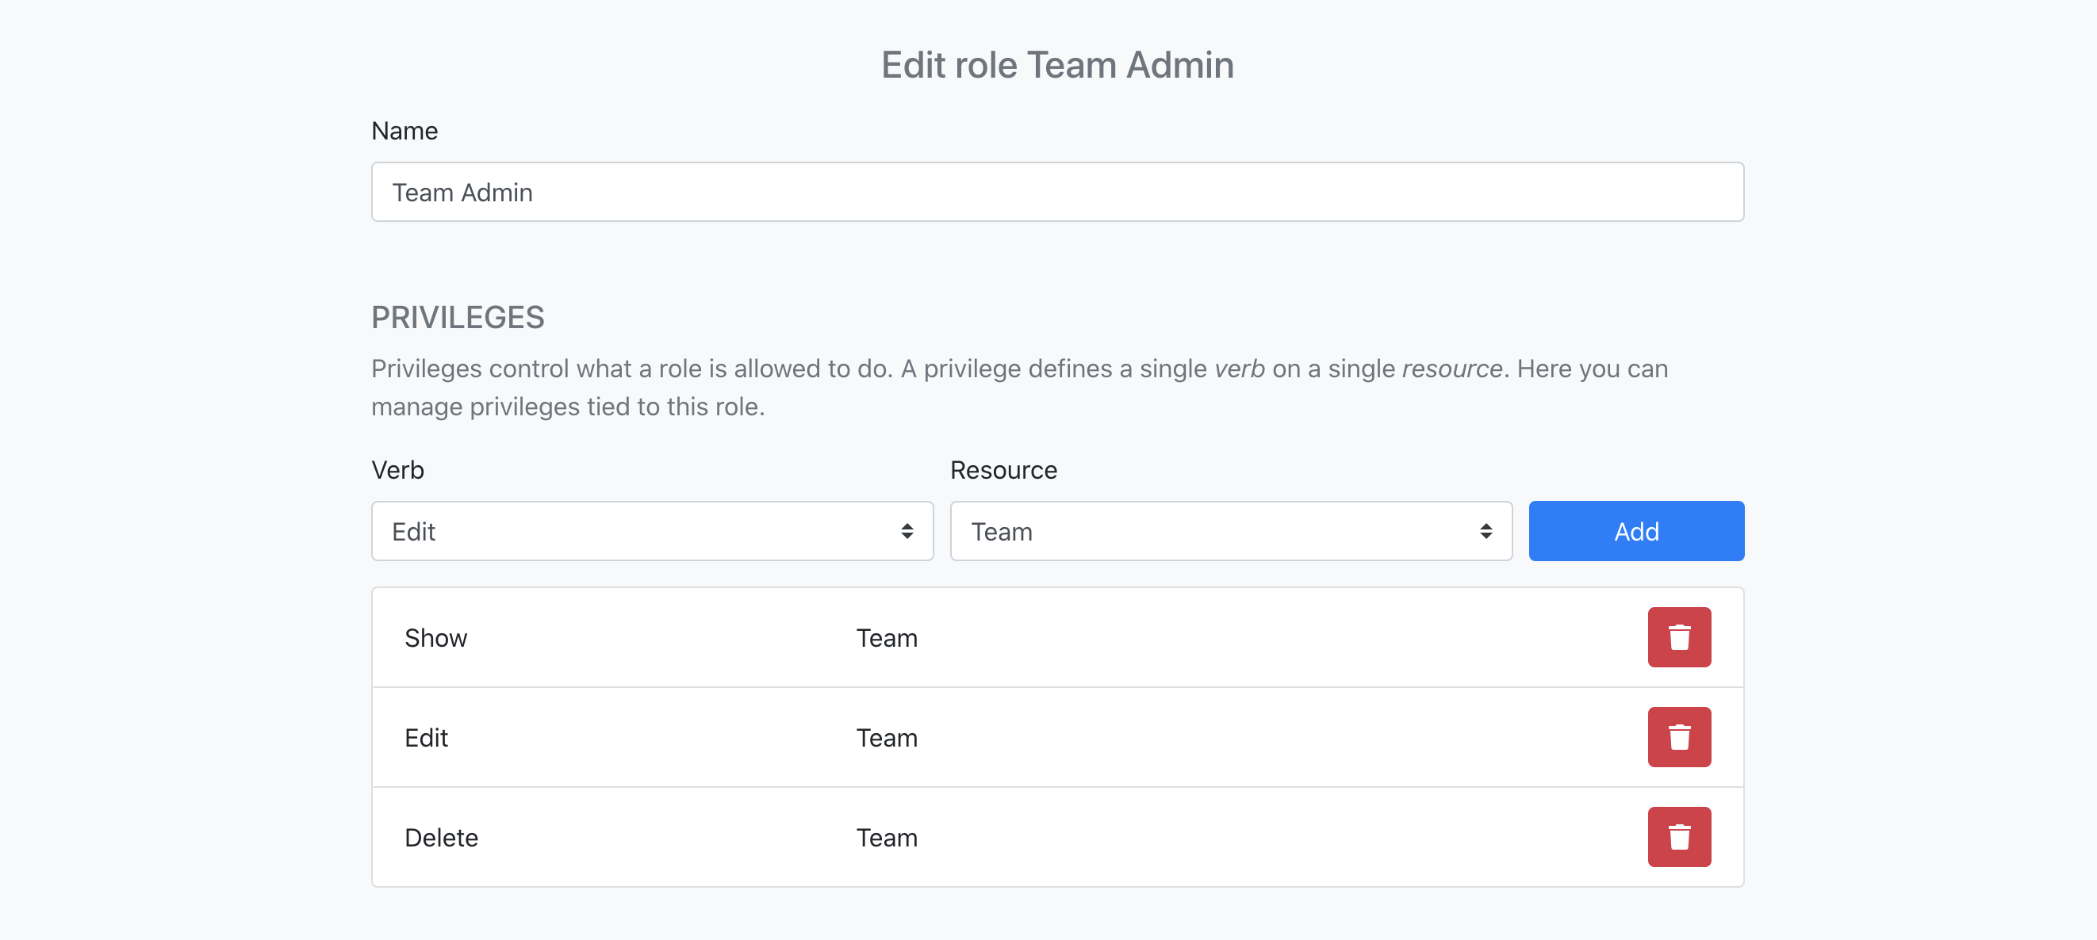Delete the Show Team privilege trash icon
The height and width of the screenshot is (940, 2097).
coord(1678,637)
